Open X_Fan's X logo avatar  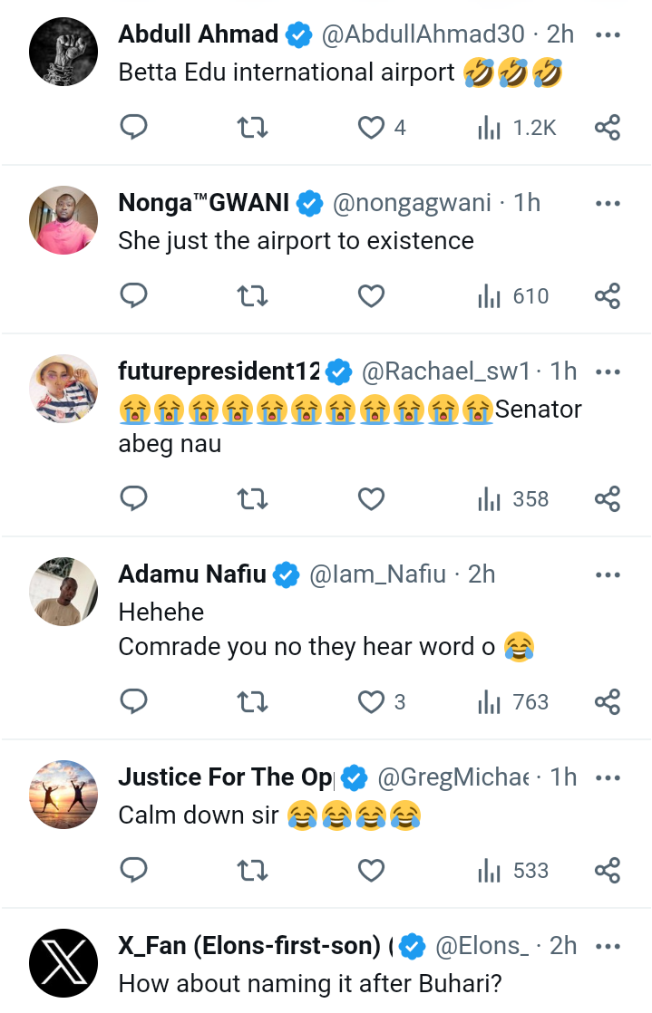tap(63, 962)
